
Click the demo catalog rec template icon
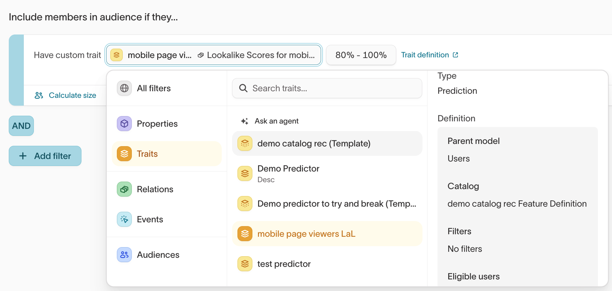click(245, 143)
